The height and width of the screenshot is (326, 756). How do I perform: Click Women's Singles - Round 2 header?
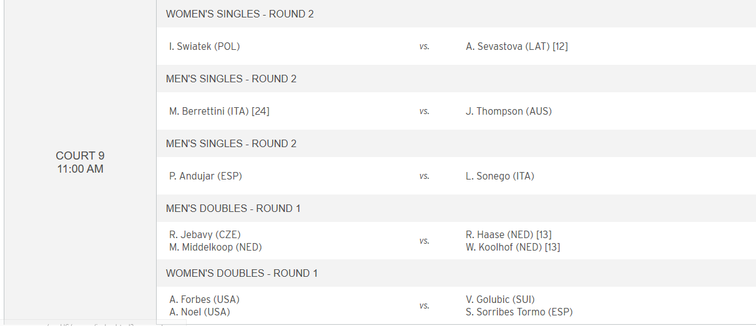(240, 14)
